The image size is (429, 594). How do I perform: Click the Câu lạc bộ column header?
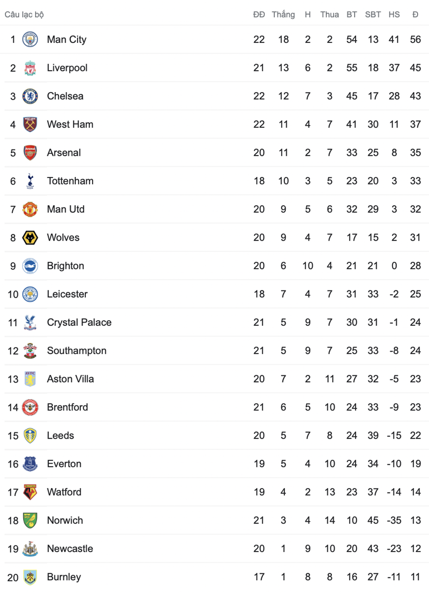(x=24, y=15)
